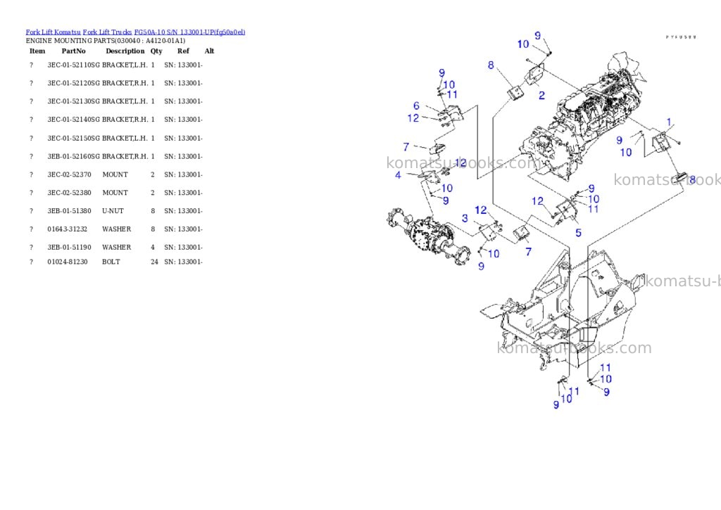Select part number 3EC-02-52370
This screenshot has height=510, width=721.
tap(70, 174)
